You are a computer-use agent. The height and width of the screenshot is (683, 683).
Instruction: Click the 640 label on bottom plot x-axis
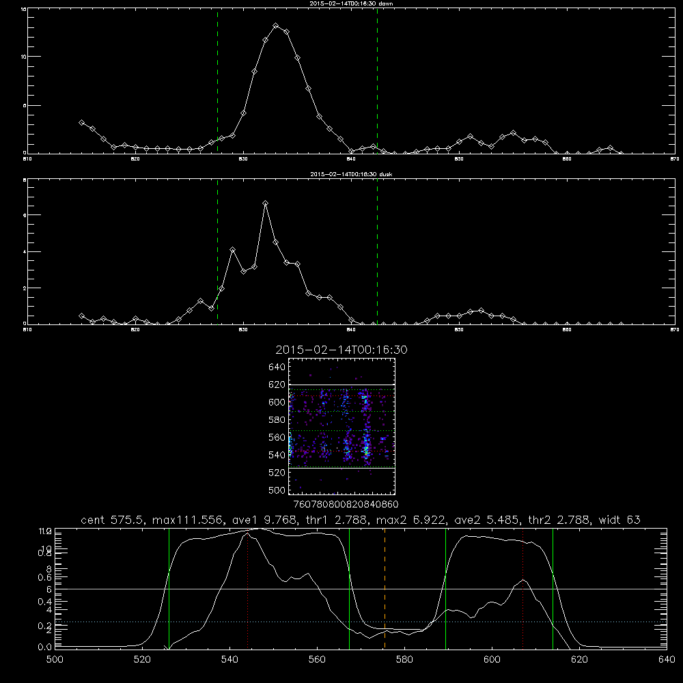tap(667, 660)
